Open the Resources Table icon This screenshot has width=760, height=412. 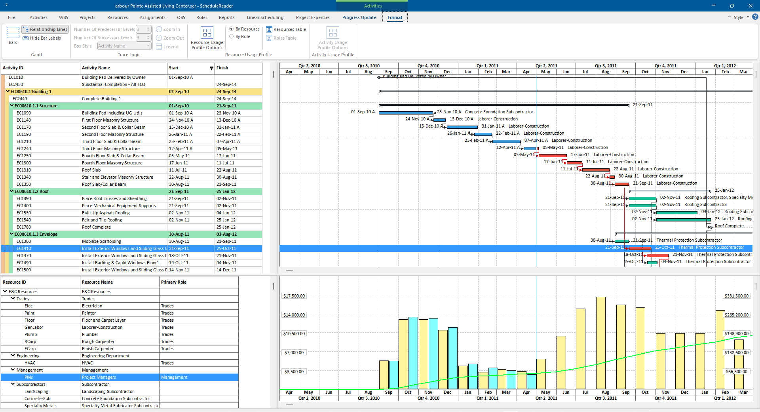(x=269, y=29)
